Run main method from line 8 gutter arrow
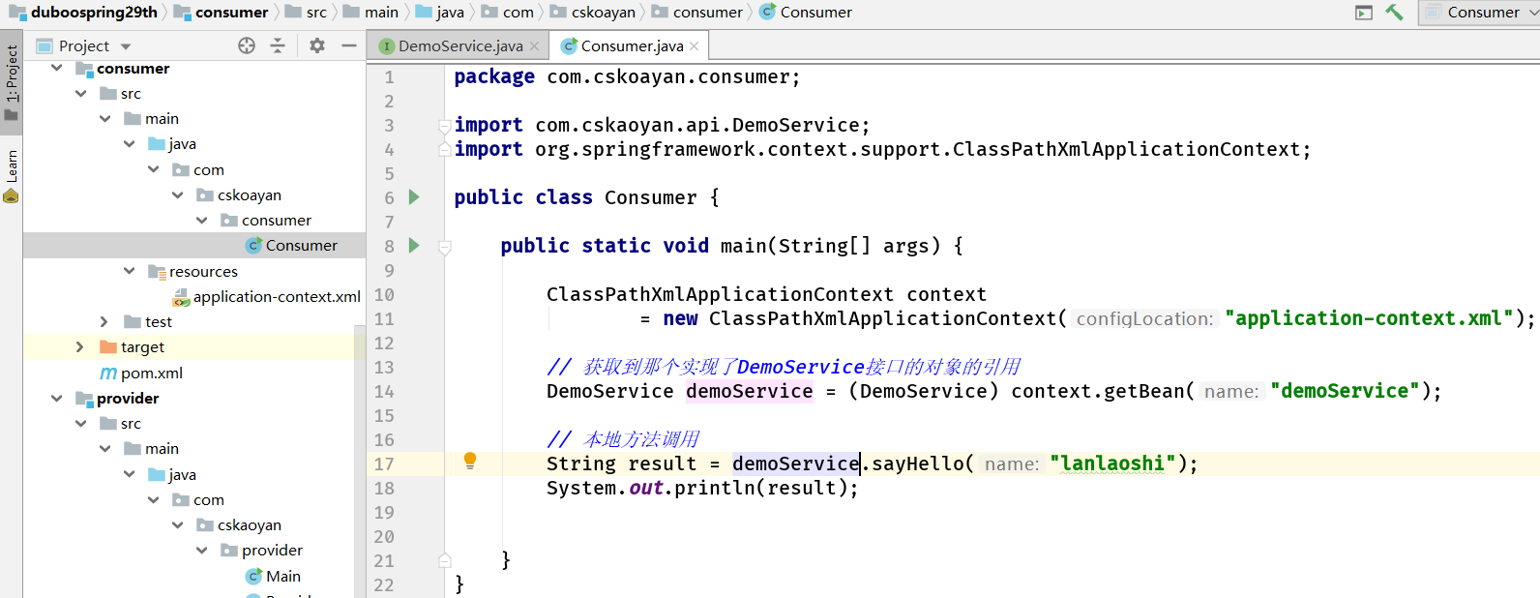Viewport: 1540px width, 598px height. coord(414,246)
